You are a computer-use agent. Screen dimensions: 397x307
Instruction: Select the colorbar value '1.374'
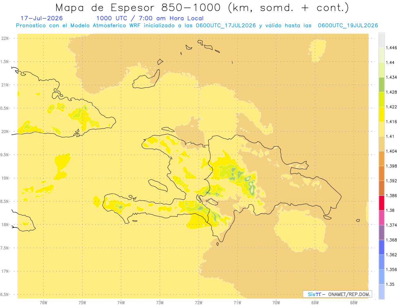pyautogui.click(x=391, y=225)
